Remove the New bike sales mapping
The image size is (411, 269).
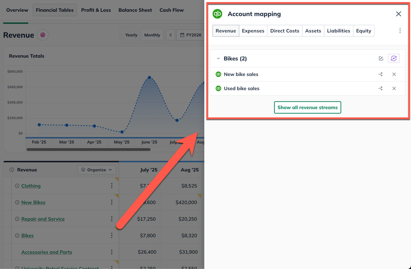(x=394, y=74)
